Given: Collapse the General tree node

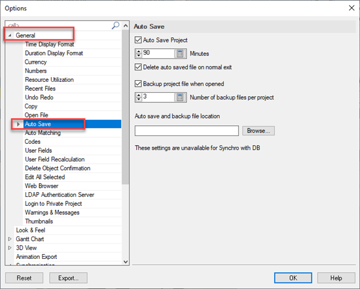Looking at the screenshot, I should 10,36.
